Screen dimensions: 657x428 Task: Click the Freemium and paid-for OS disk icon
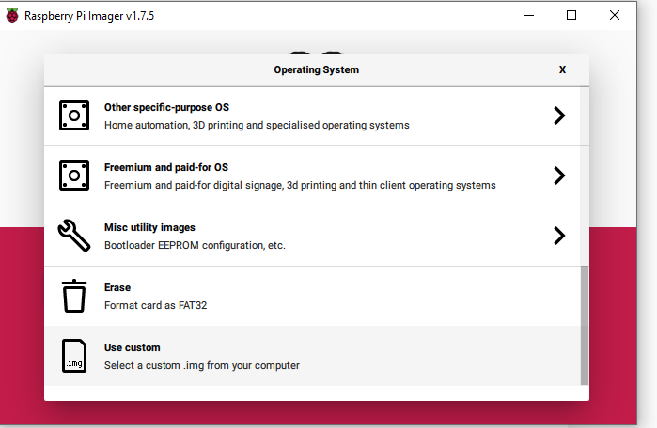[74, 176]
